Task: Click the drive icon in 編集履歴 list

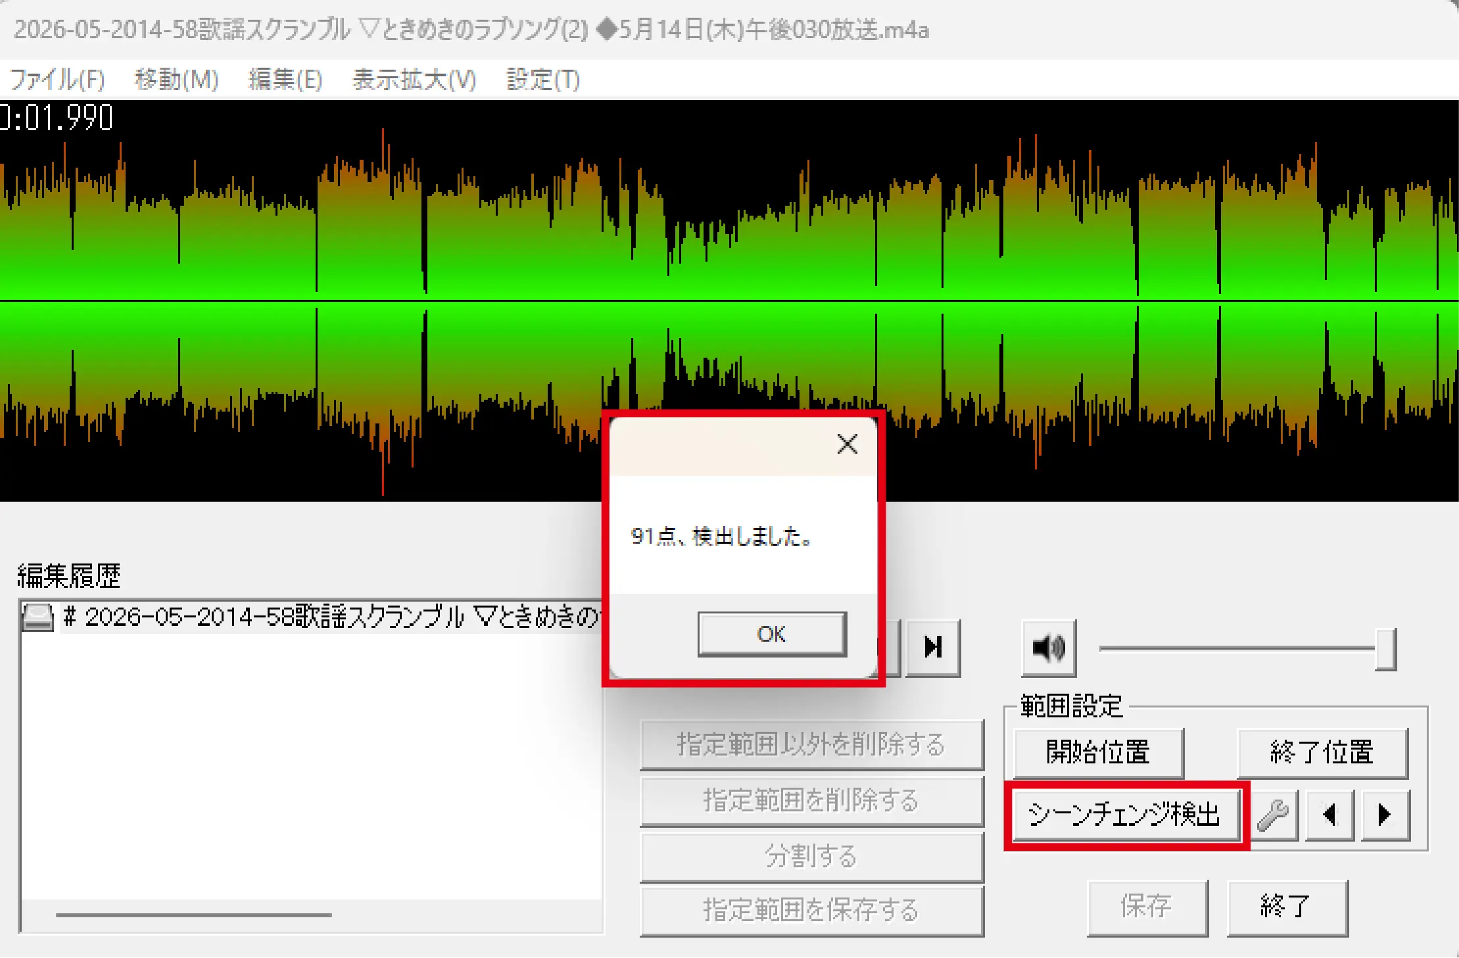Action: [38, 617]
